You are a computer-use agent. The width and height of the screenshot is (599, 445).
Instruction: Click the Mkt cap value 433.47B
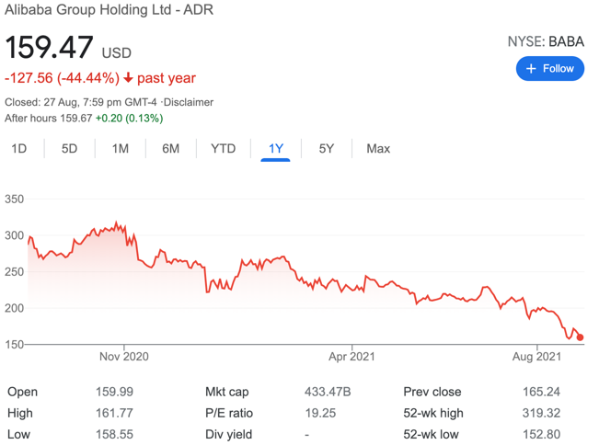point(328,392)
